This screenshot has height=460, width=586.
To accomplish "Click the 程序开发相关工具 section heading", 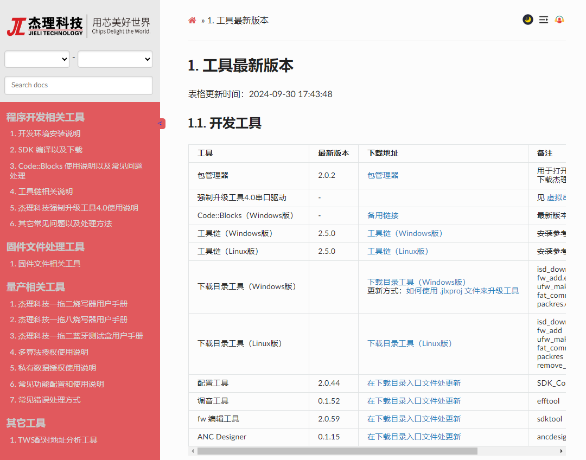I will (46, 117).
